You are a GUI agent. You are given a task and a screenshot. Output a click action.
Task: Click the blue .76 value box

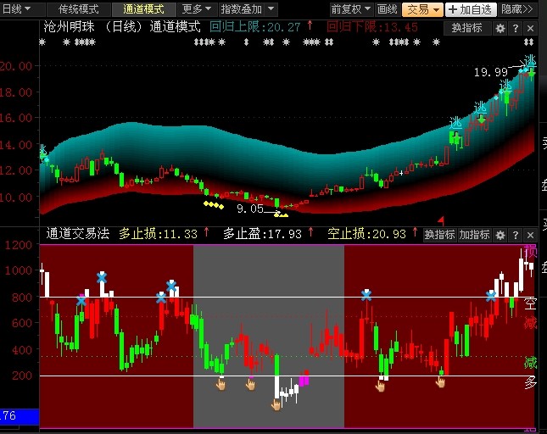pyautogui.click(x=20, y=416)
